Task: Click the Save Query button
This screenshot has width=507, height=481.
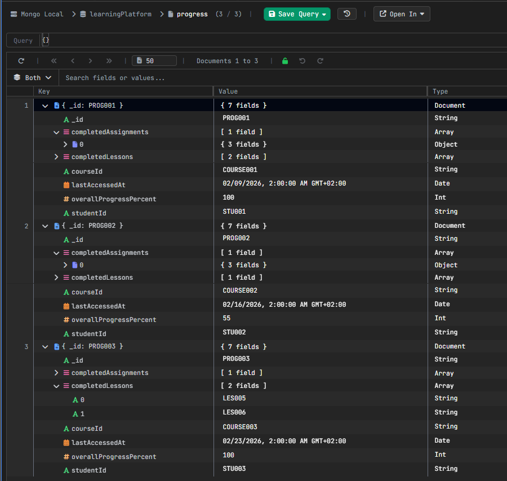Action: [x=297, y=14]
